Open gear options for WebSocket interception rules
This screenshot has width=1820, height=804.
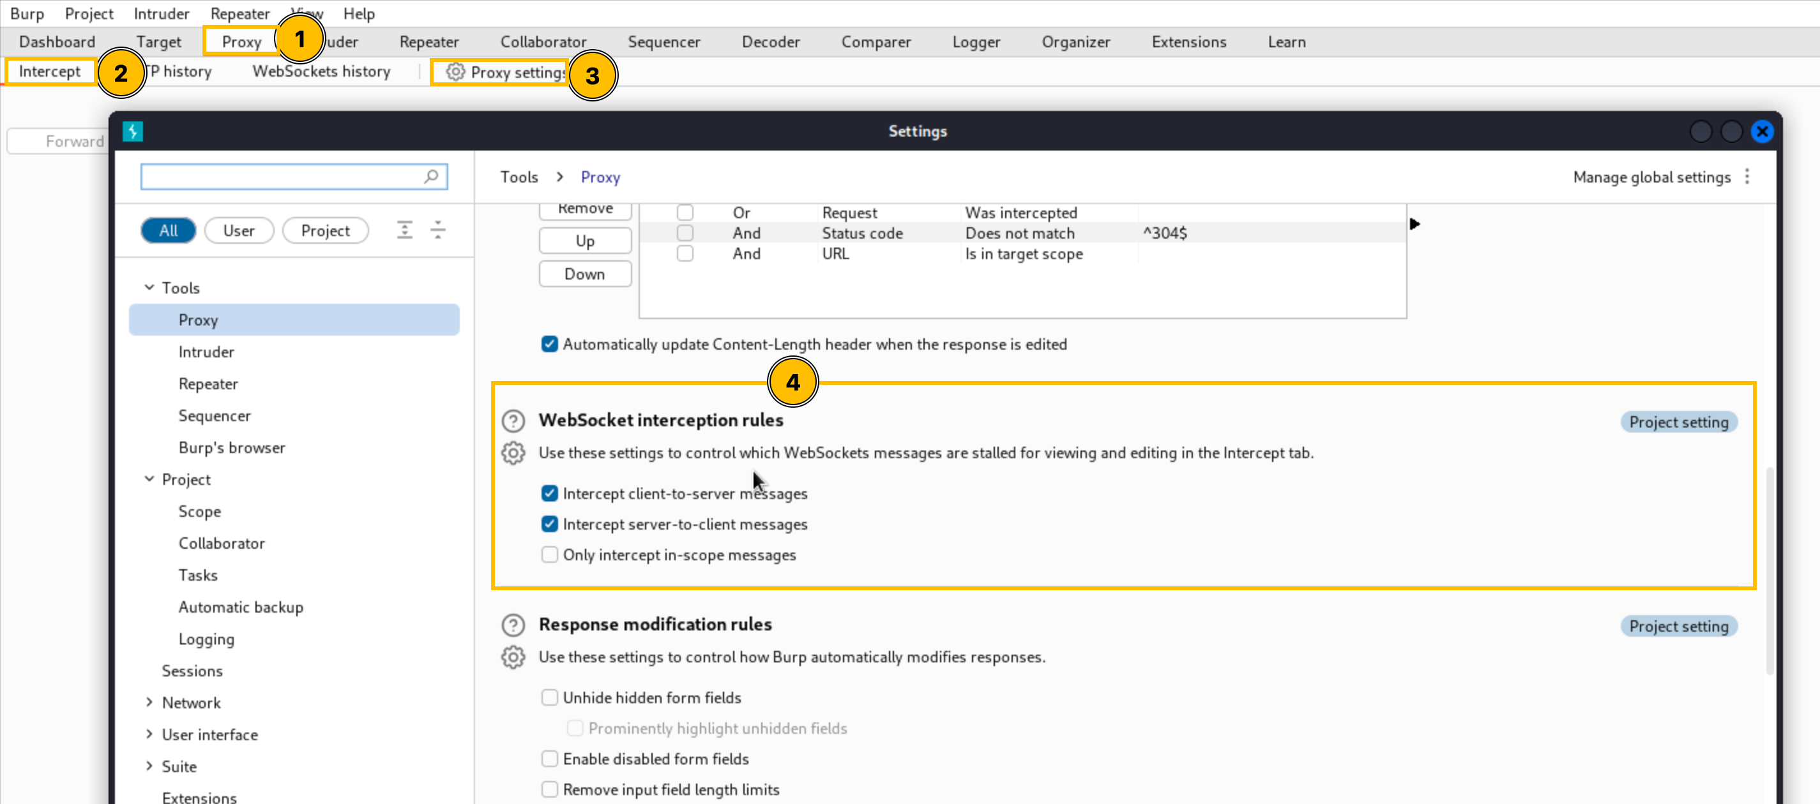point(513,453)
